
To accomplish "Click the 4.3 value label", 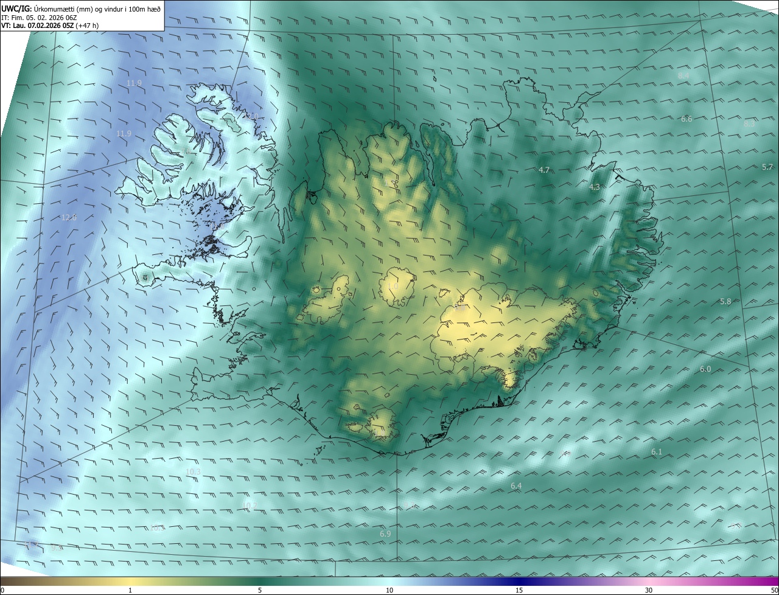I will [x=595, y=187].
